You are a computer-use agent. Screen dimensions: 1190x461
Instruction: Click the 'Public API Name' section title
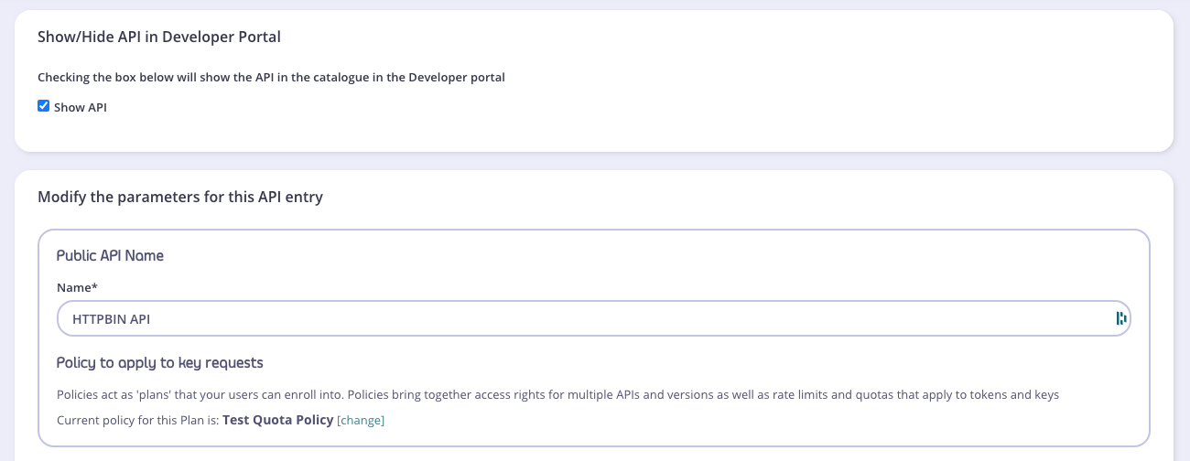pos(110,256)
